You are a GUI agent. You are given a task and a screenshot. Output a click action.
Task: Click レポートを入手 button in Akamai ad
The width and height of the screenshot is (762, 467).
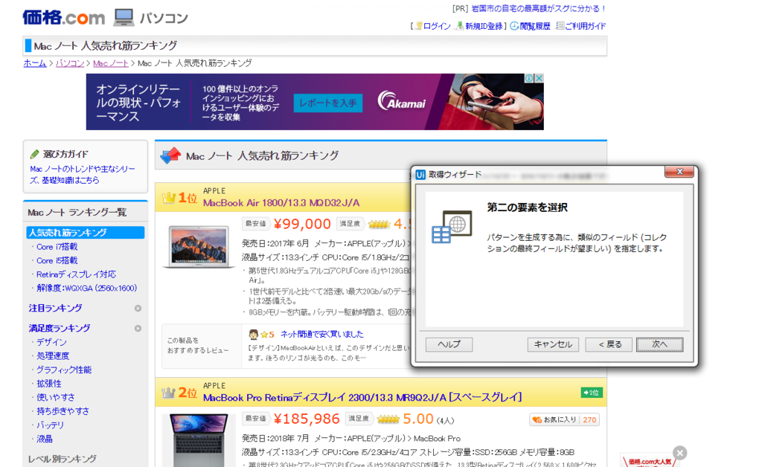click(328, 103)
